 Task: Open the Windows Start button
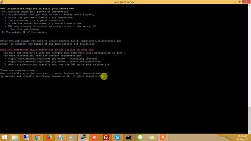(4, 137)
